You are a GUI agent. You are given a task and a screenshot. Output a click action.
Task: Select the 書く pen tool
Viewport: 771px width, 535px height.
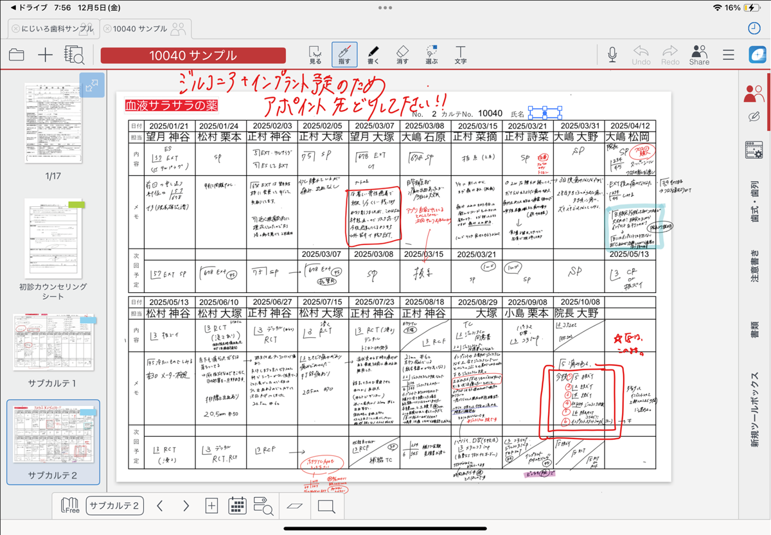point(373,55)
